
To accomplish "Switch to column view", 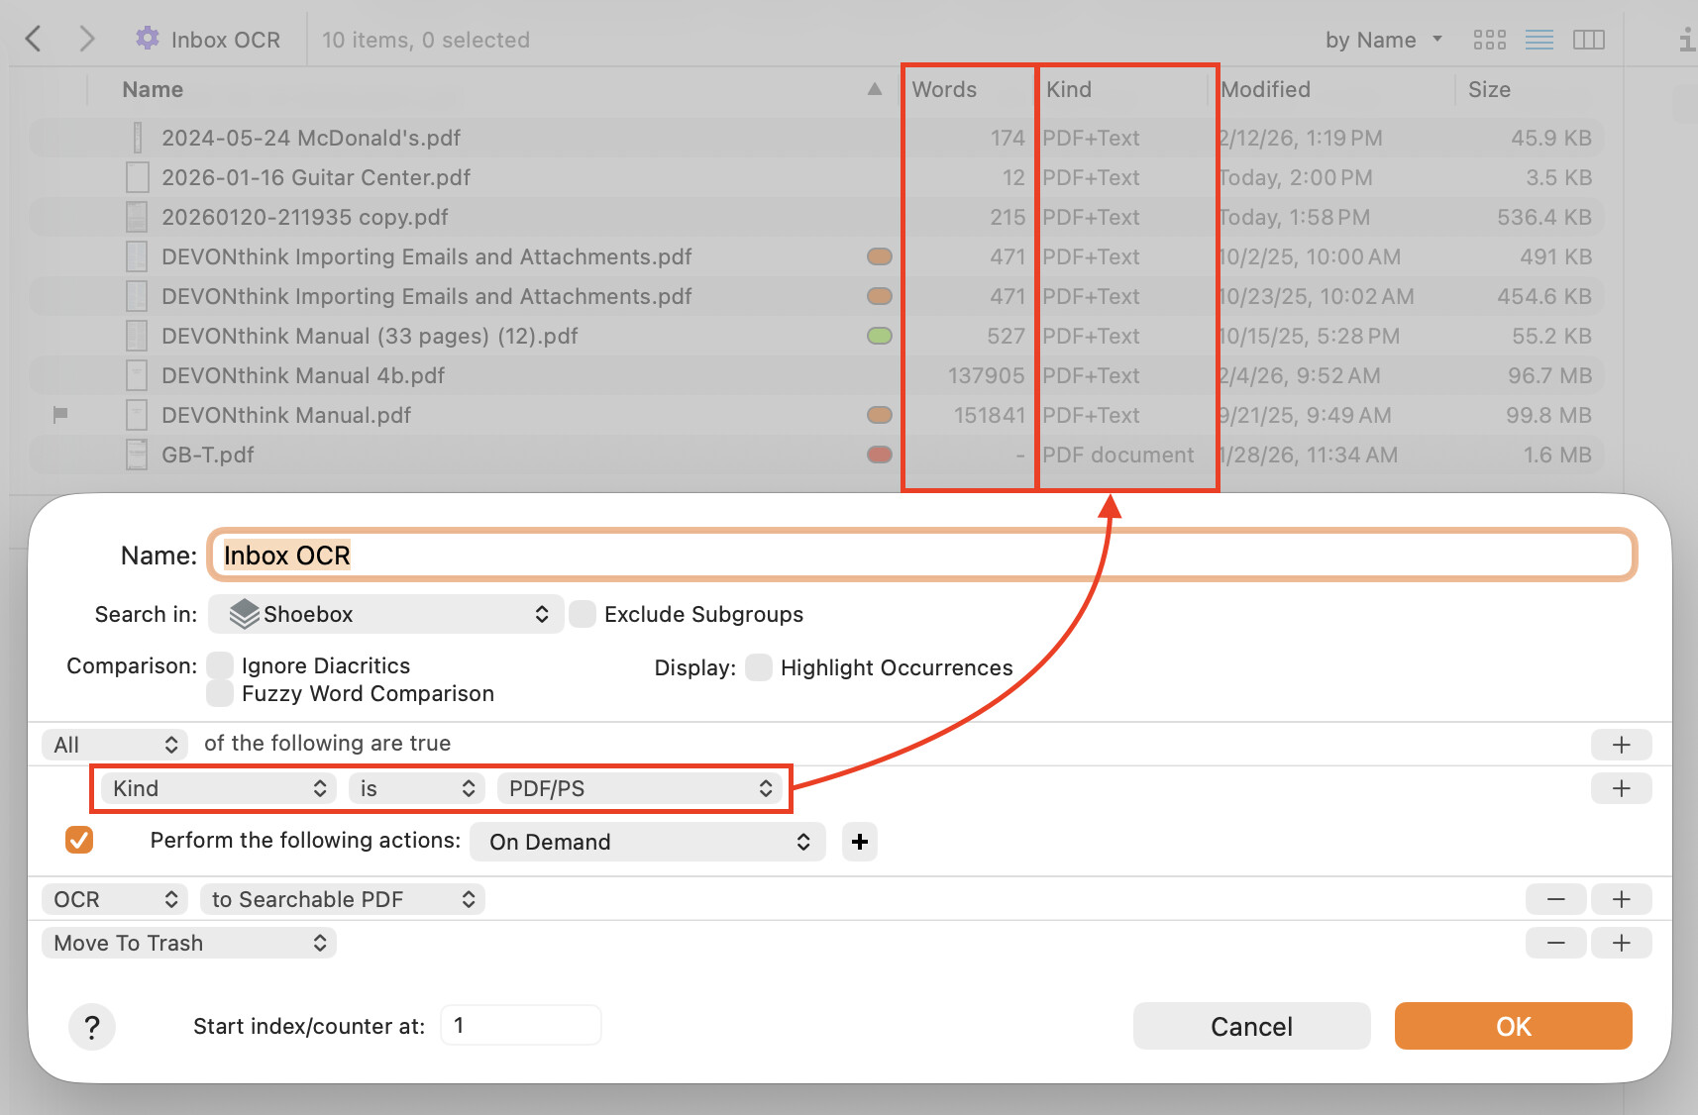I will 1588,40.
